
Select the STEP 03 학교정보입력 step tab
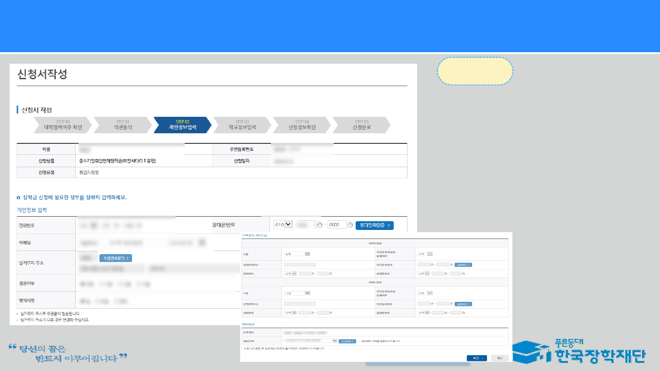pyautogui.click(x=242, y=125)
